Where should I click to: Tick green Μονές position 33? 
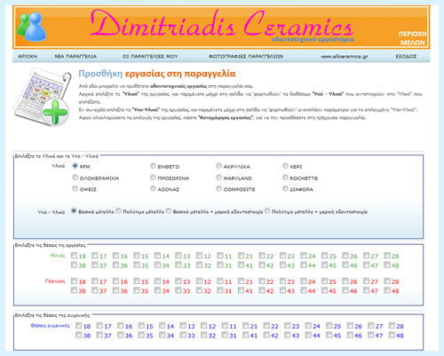178,265
